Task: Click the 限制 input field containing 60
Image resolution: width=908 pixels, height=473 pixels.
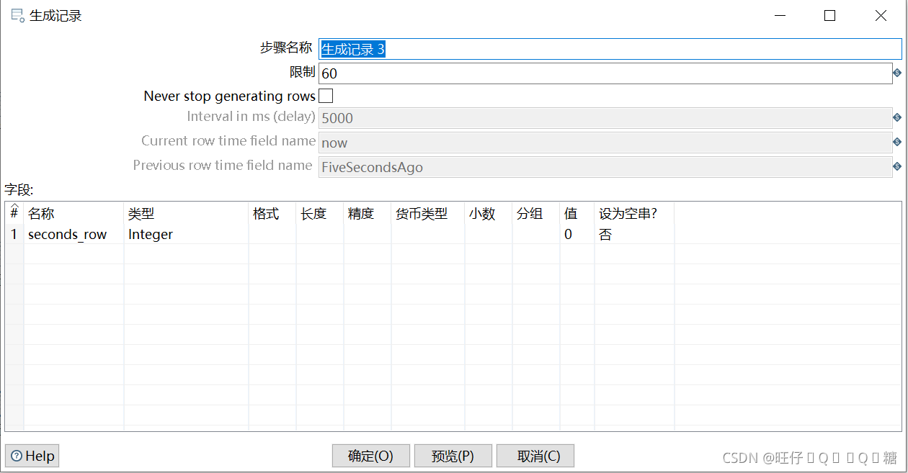Action: [605, 73]
